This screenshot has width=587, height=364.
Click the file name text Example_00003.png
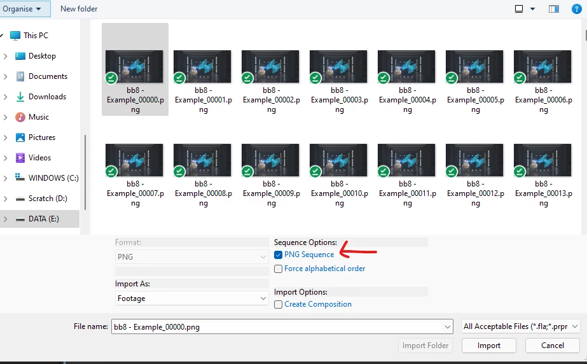pos(340,100)
